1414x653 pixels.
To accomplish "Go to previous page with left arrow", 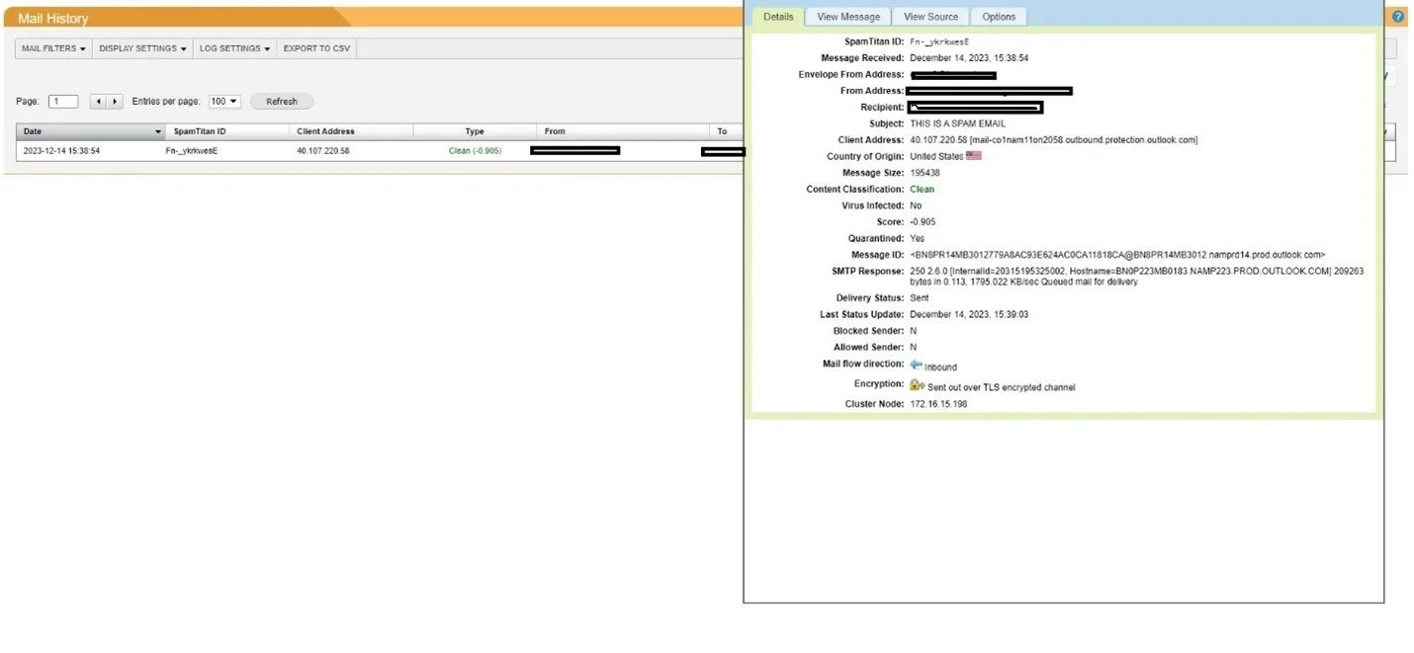I will [x=98, y=102].
